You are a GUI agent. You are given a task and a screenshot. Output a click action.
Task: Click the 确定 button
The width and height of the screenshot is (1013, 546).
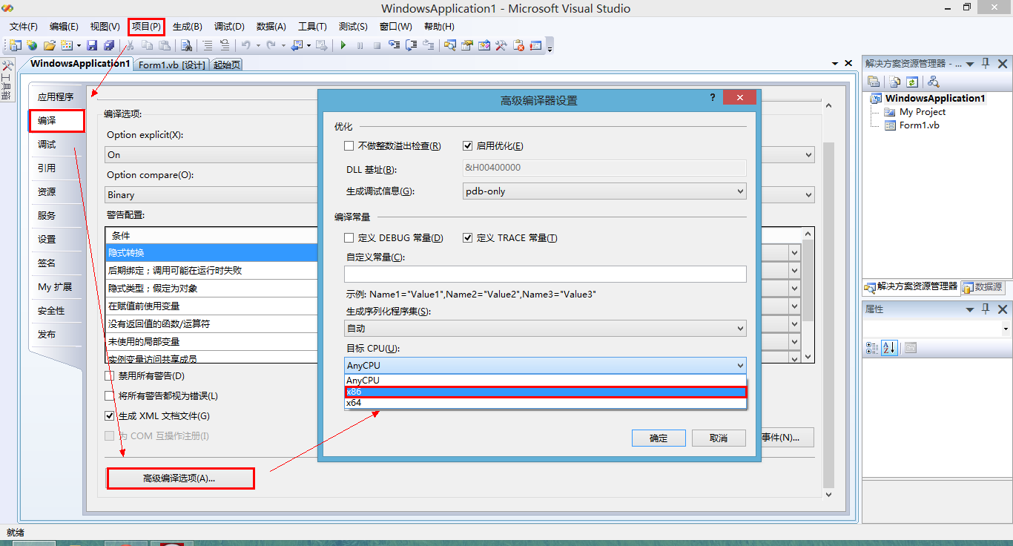659,438
